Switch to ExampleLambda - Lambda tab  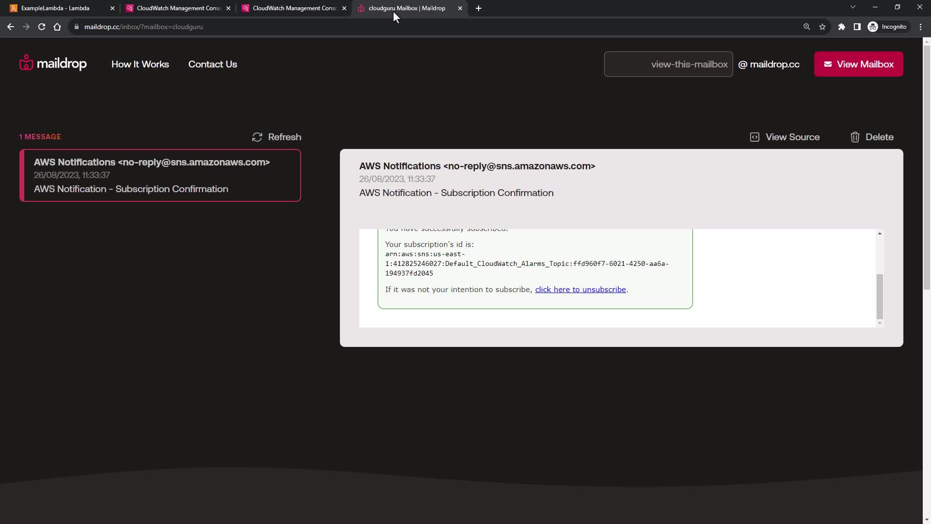point(55,8)
